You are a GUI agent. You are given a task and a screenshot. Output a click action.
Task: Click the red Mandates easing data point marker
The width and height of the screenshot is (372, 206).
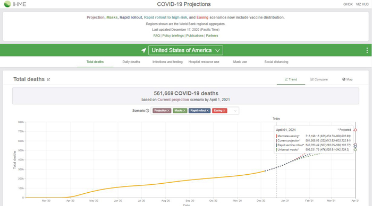tap(355, 130)
